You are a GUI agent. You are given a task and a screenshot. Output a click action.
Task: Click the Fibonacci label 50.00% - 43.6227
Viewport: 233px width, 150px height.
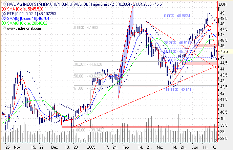88,76
